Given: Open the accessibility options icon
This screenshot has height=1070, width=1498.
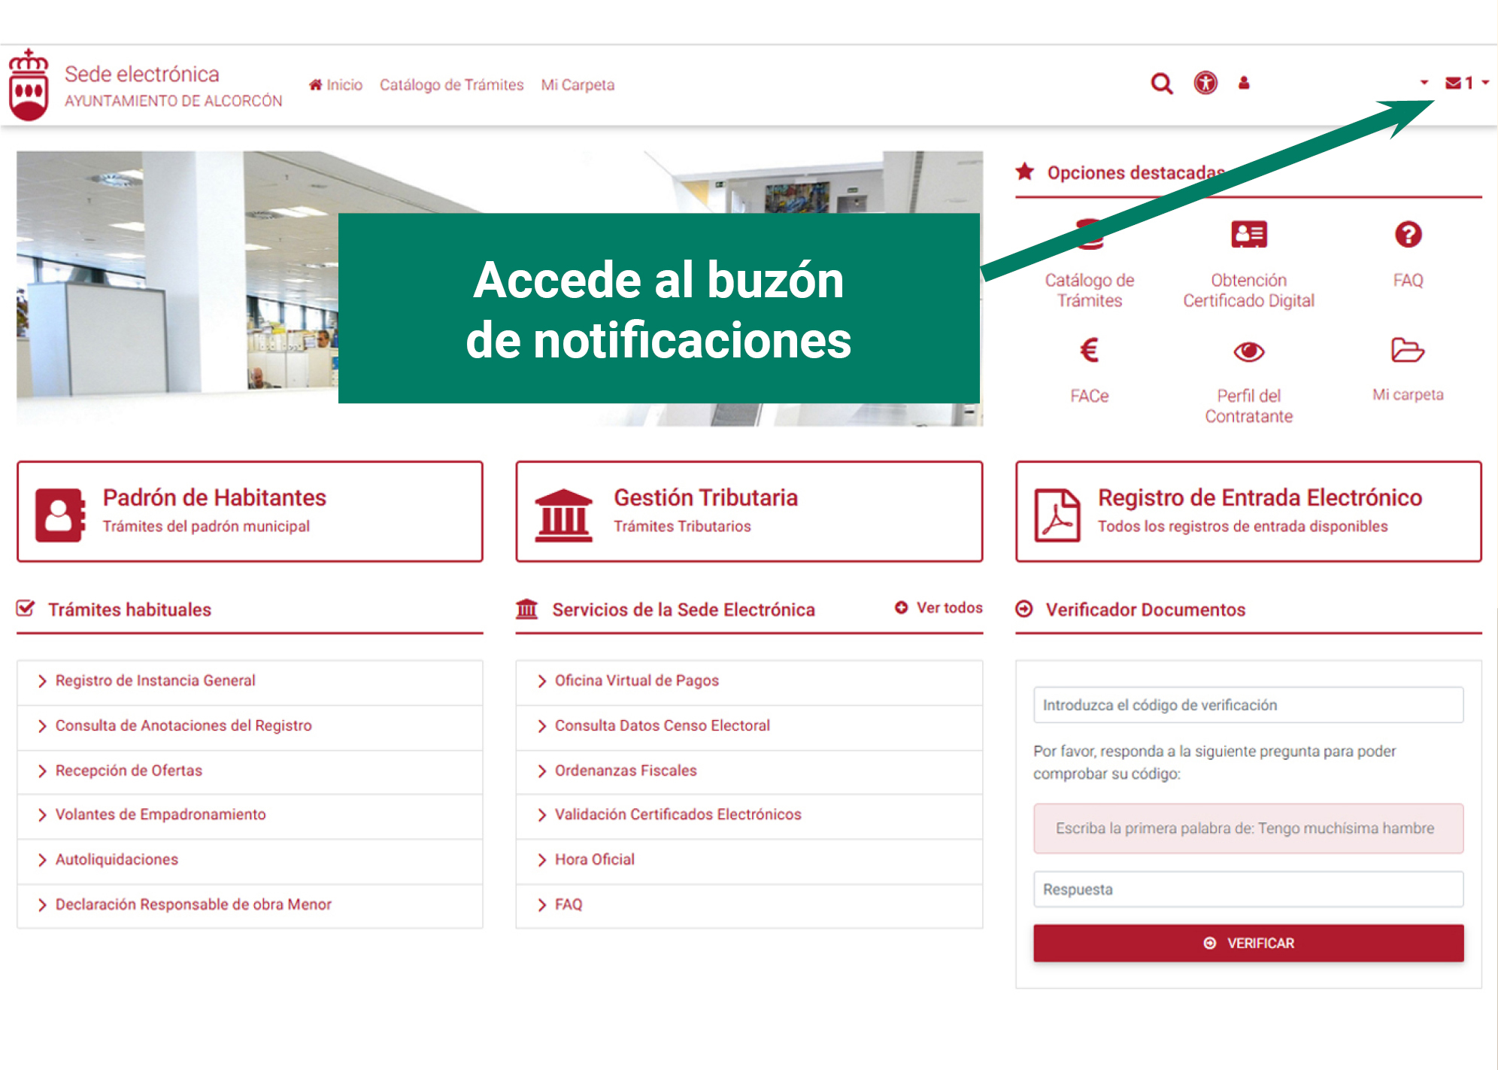Looking at the screenshot, I should pos(1205,83).
